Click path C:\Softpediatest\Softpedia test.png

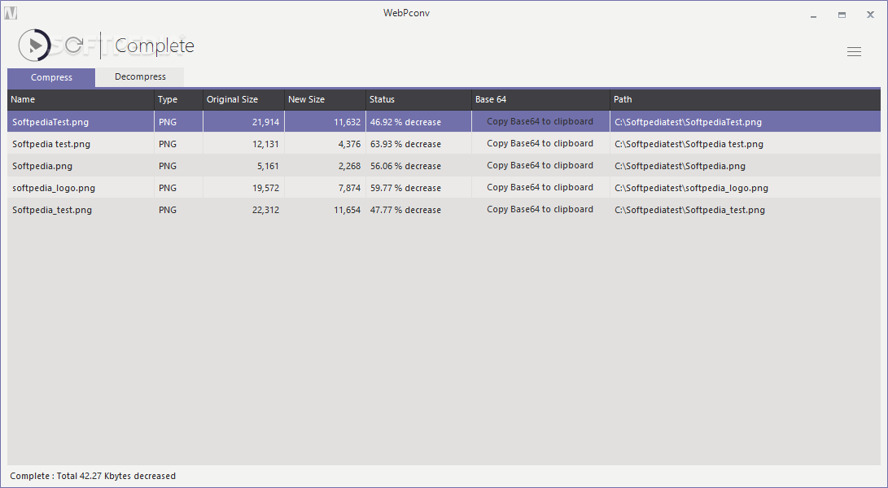[689, 144]
